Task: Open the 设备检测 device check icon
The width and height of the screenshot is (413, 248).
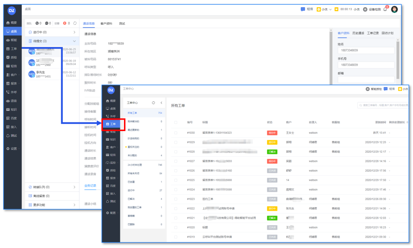Action: [x=365, y=9]
